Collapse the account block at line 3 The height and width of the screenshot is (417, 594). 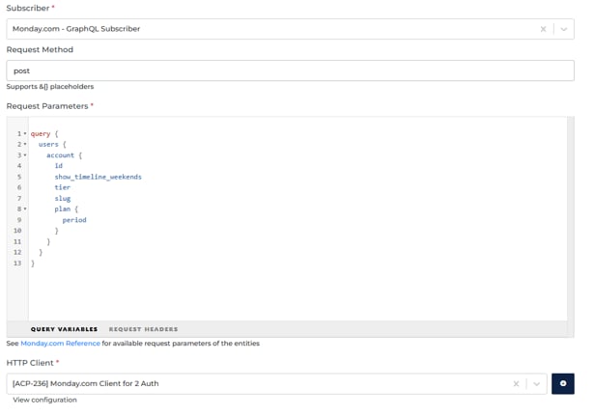[25, 155]
